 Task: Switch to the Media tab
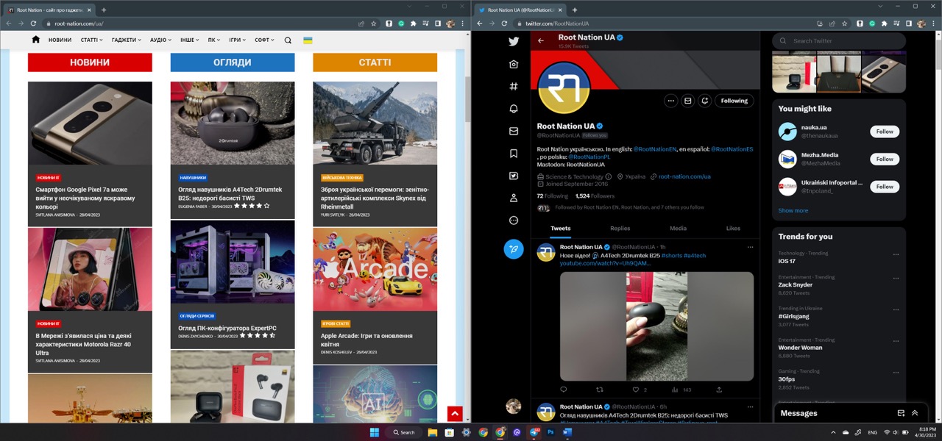(678, 228)
